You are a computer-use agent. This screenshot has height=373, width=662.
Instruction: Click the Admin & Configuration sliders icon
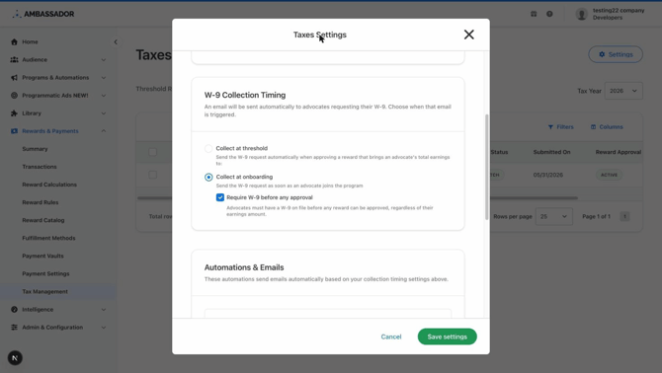[x=15, y=327]
